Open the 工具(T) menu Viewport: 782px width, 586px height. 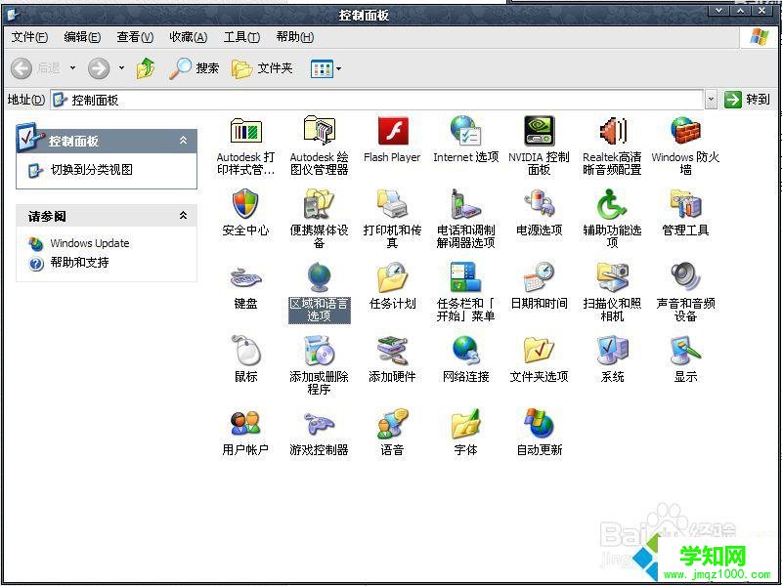[241, 37]
